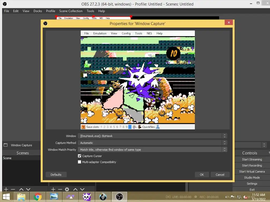This screenshot has width=270, height=202.
Task: Open the eagle in suit taskbar app
Action: pyautogui.click(x=103, y=197)
